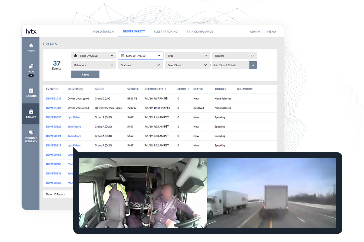Open the Insights chart icon
This screenshot has height=242, width=364.
click(x=31, y=91)
